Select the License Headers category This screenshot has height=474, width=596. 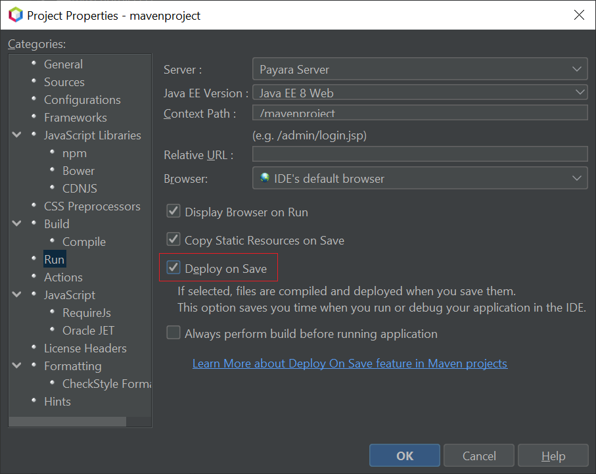coord(85,348)
